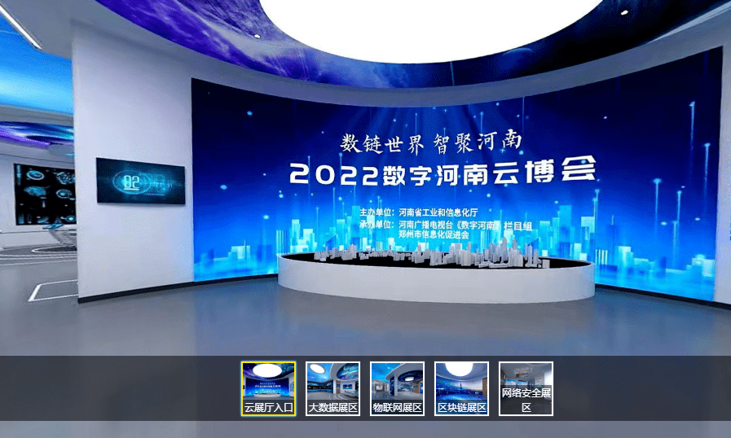
Task: Go to the 区块链展区 scene thumbnail
Action: pyautogui.click(x=461, y=388)
